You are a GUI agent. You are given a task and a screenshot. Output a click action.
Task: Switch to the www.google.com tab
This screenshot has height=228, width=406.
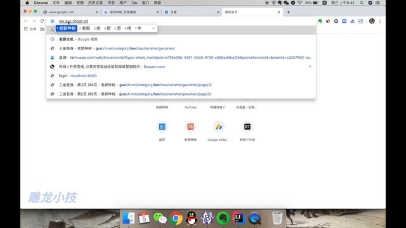point(70,12)
